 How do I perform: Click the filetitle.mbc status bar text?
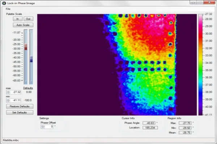point(11,140)
